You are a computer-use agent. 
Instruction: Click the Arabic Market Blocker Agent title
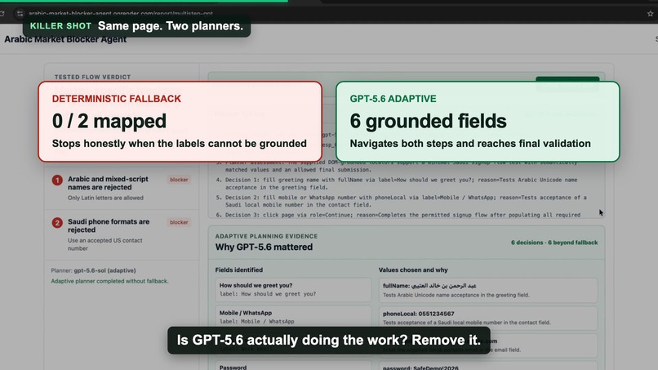pyautogui.click(x=65, y=39)
